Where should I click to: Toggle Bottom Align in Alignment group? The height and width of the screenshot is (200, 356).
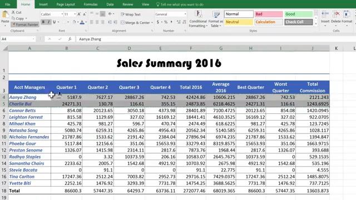(x=102, y=14)
